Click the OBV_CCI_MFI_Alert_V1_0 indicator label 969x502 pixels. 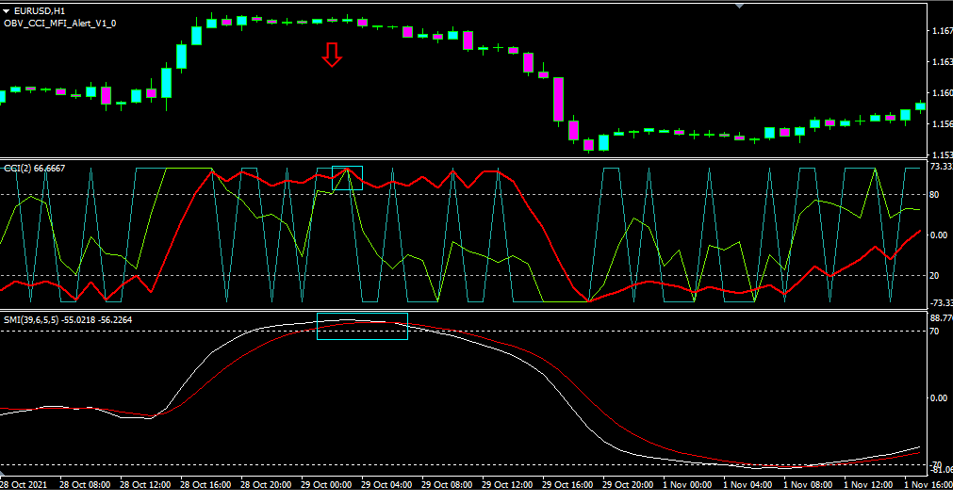(60, 23)
